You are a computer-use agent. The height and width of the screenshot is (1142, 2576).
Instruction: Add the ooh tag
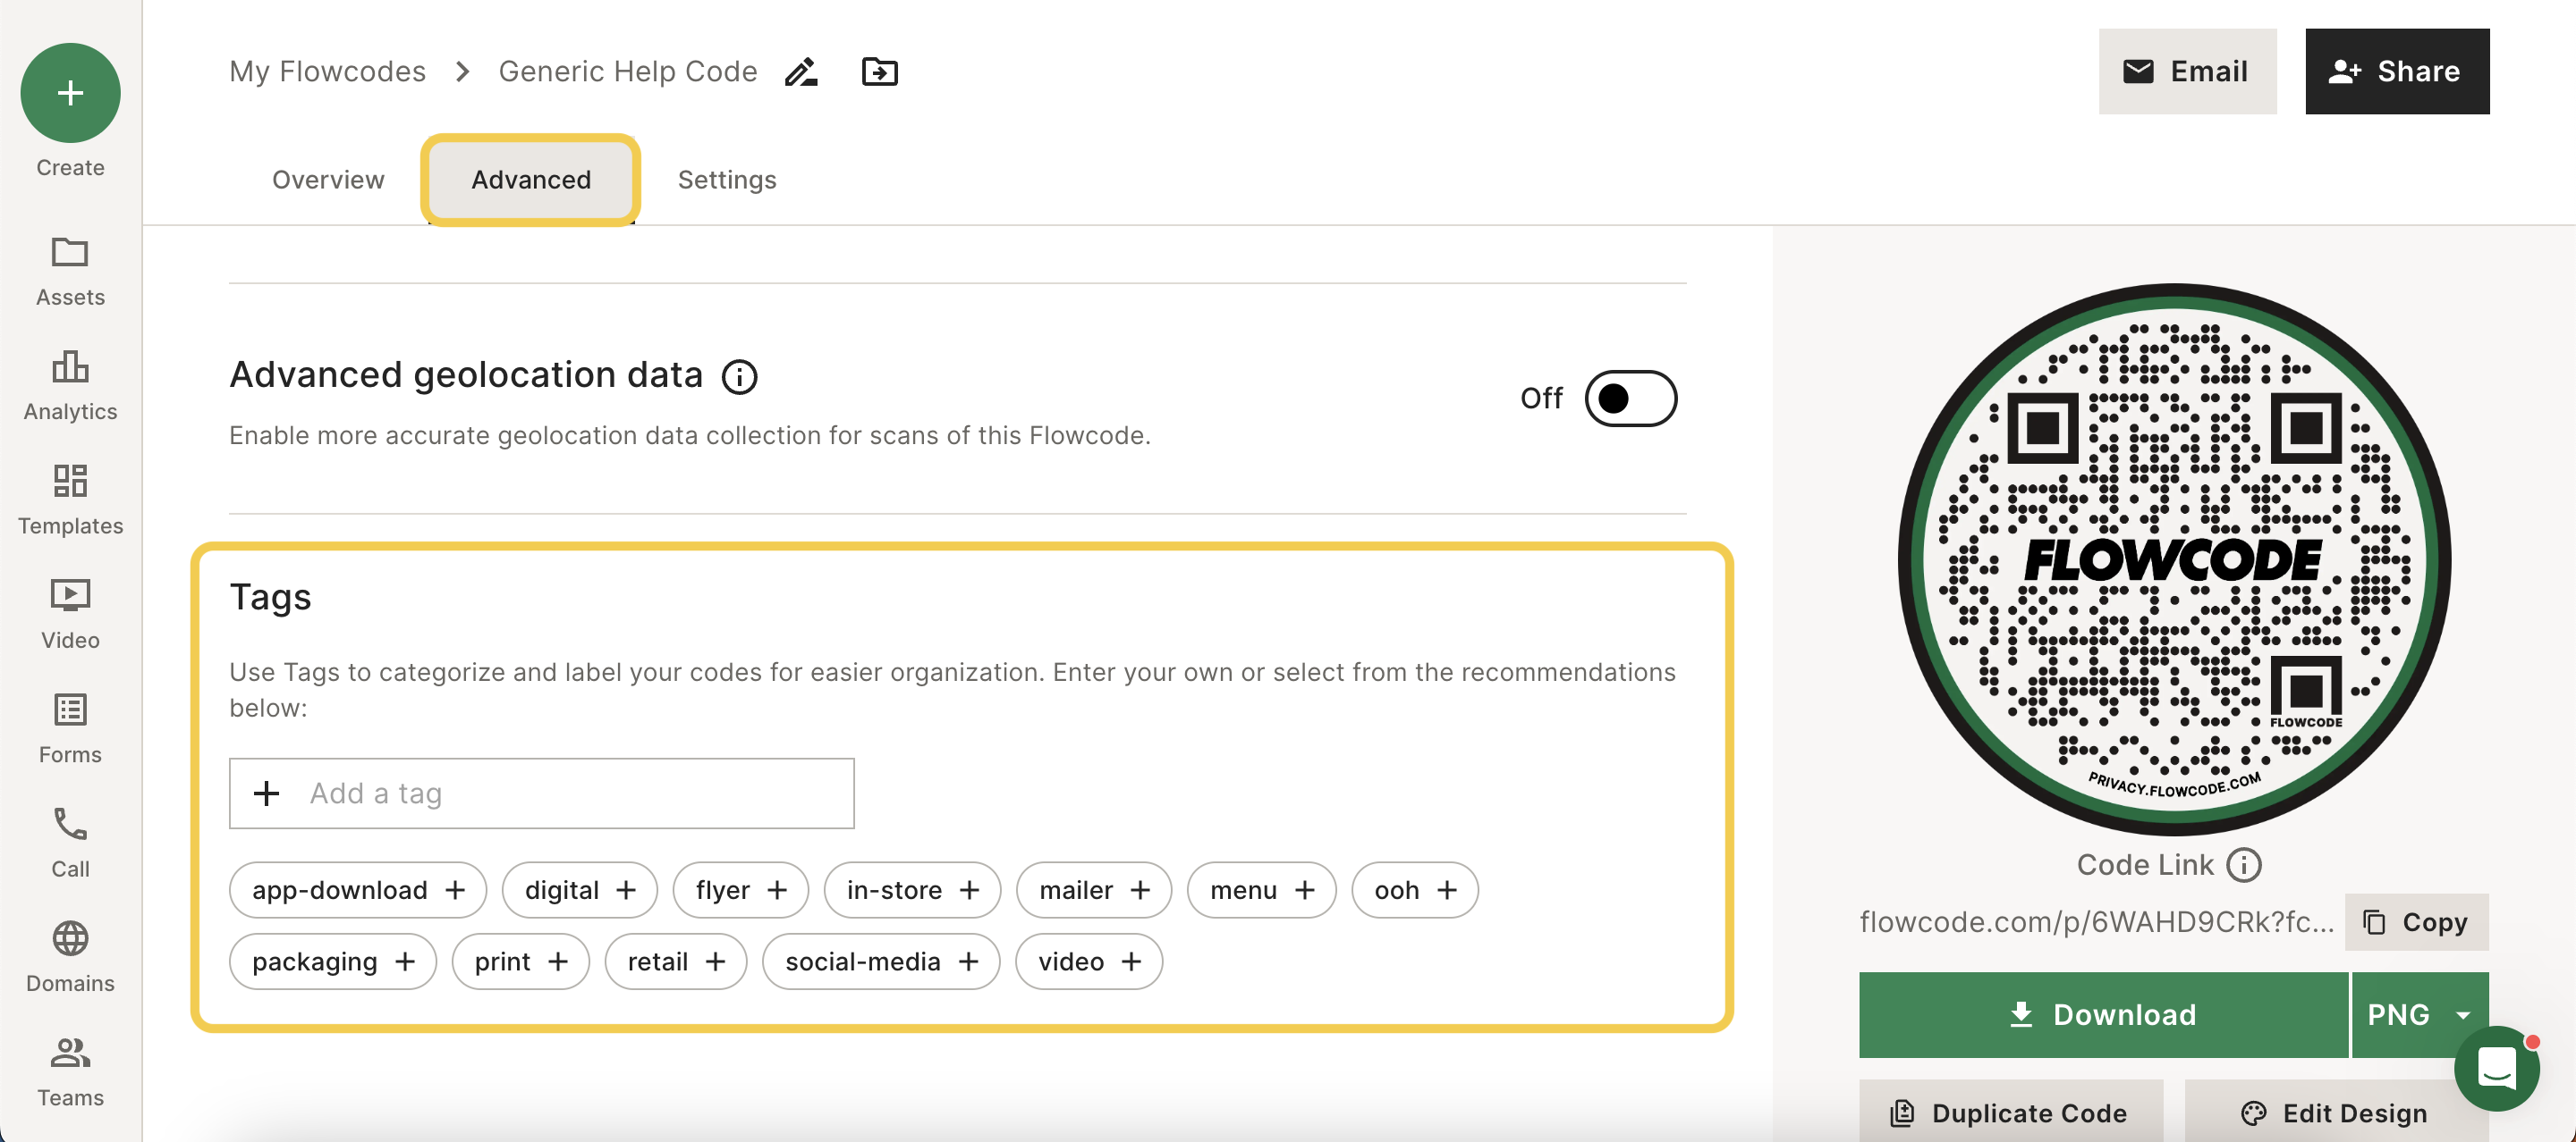(1415, 890)
